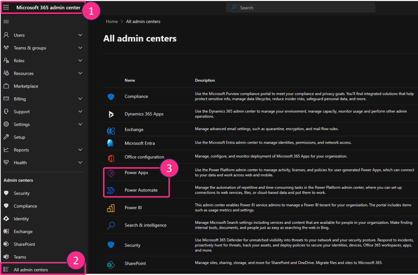
Task: Select the Compliance shield icon
Action: tap(111, 96)
